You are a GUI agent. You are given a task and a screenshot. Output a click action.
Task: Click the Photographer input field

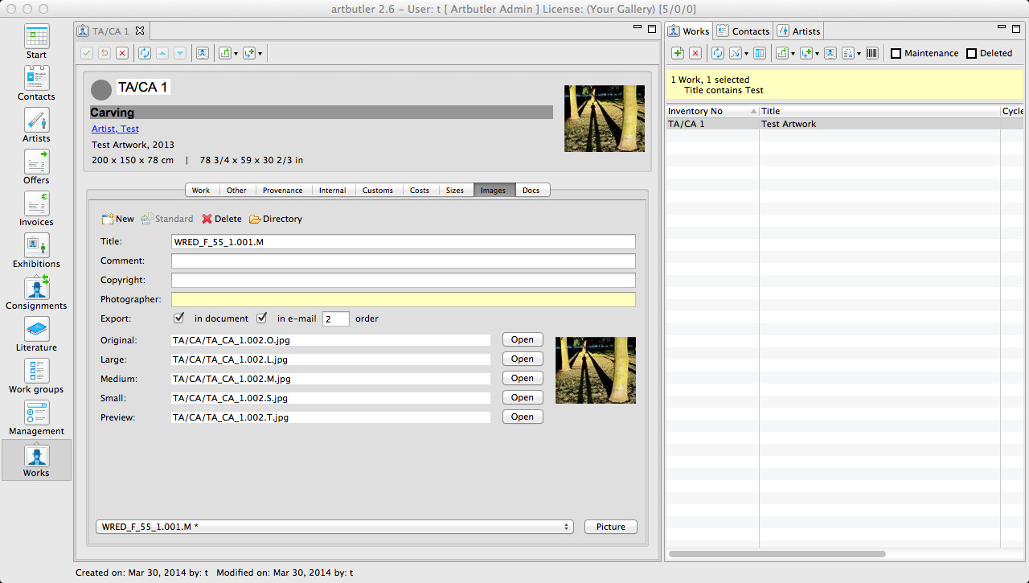[404, 299]
